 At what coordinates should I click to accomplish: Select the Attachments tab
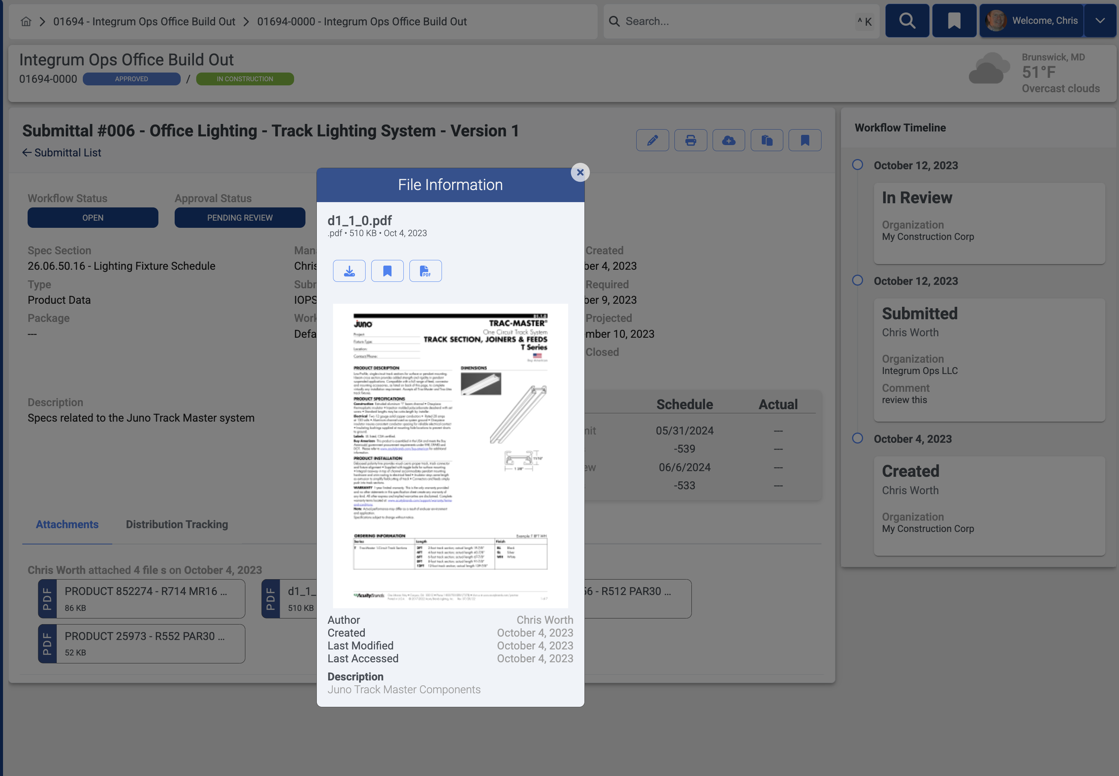(67, 524)
